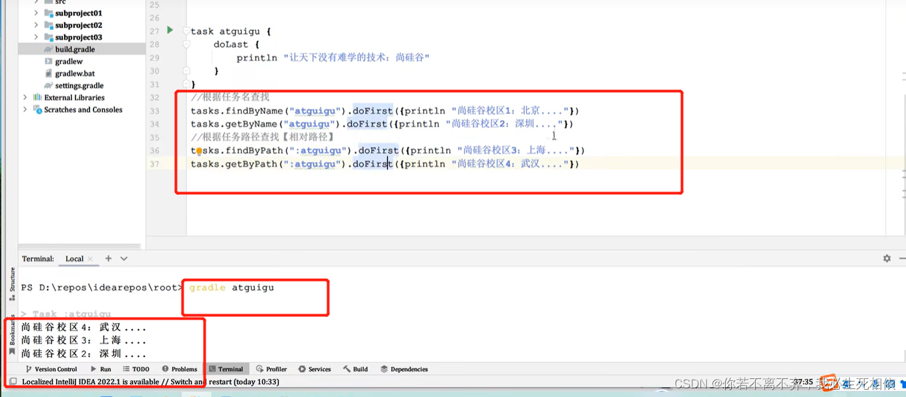Click fold end marker at line 31

(x=186, y=83)
